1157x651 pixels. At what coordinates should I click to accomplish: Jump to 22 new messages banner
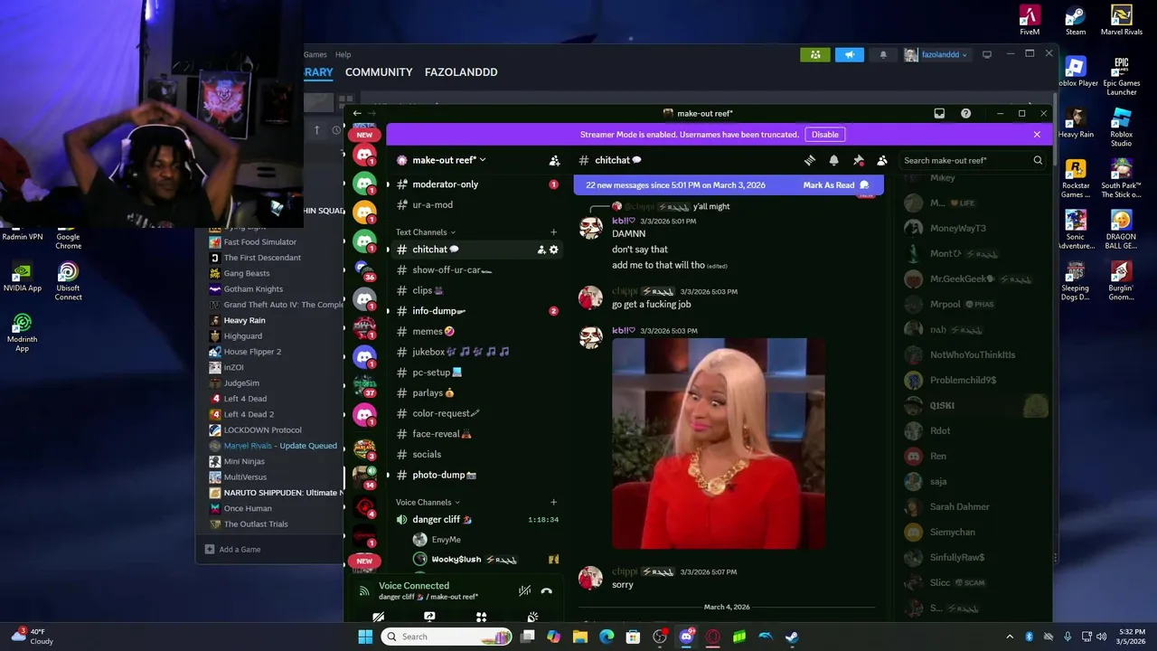tap(675, 185)
